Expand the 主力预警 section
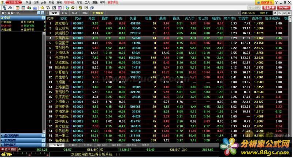The width and height of the screenshot is (293, 158). (2, 140)
